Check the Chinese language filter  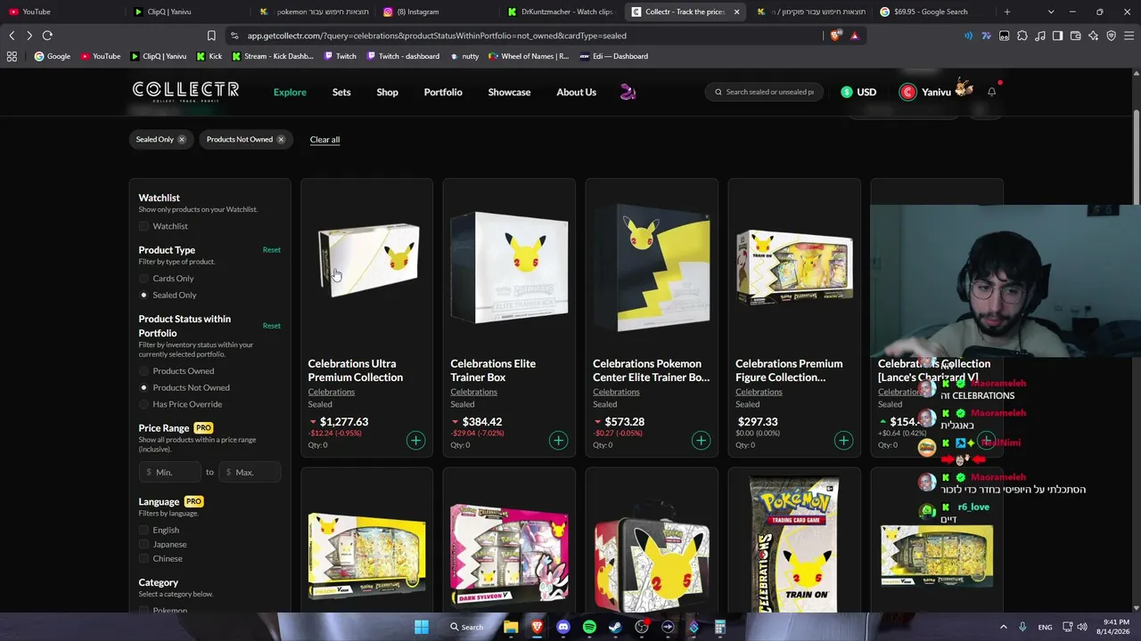click(x=144, y=558)
